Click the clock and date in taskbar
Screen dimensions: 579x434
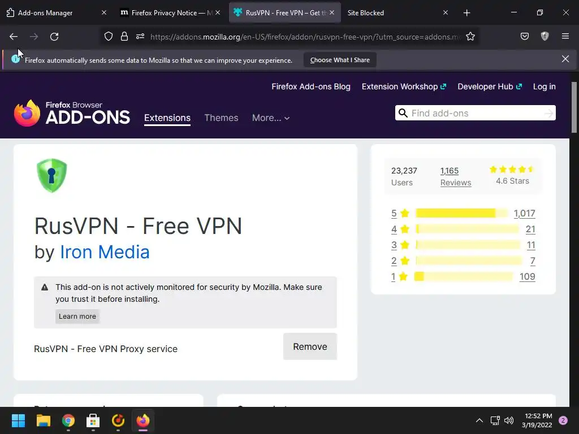click(538, 420)
